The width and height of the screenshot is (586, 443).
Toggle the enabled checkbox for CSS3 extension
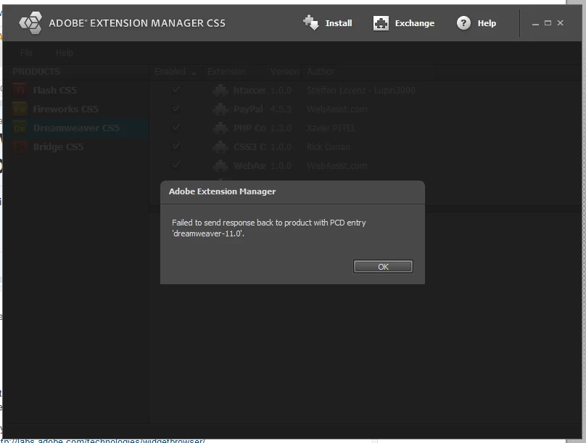(176, 146)
